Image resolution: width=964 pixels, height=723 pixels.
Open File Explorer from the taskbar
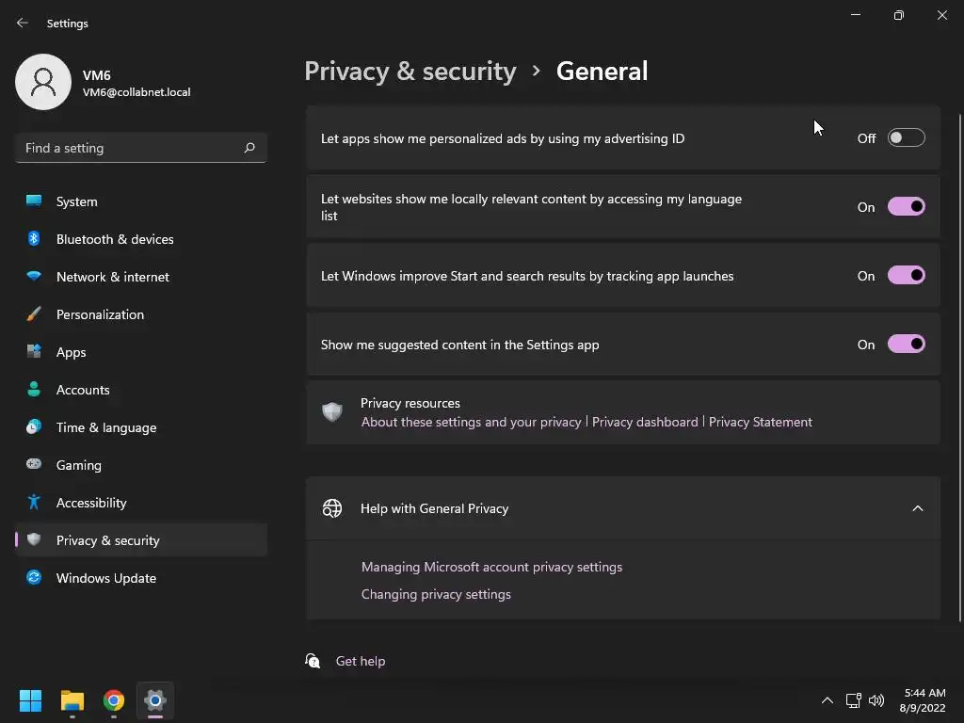click(x=72, y=700)
